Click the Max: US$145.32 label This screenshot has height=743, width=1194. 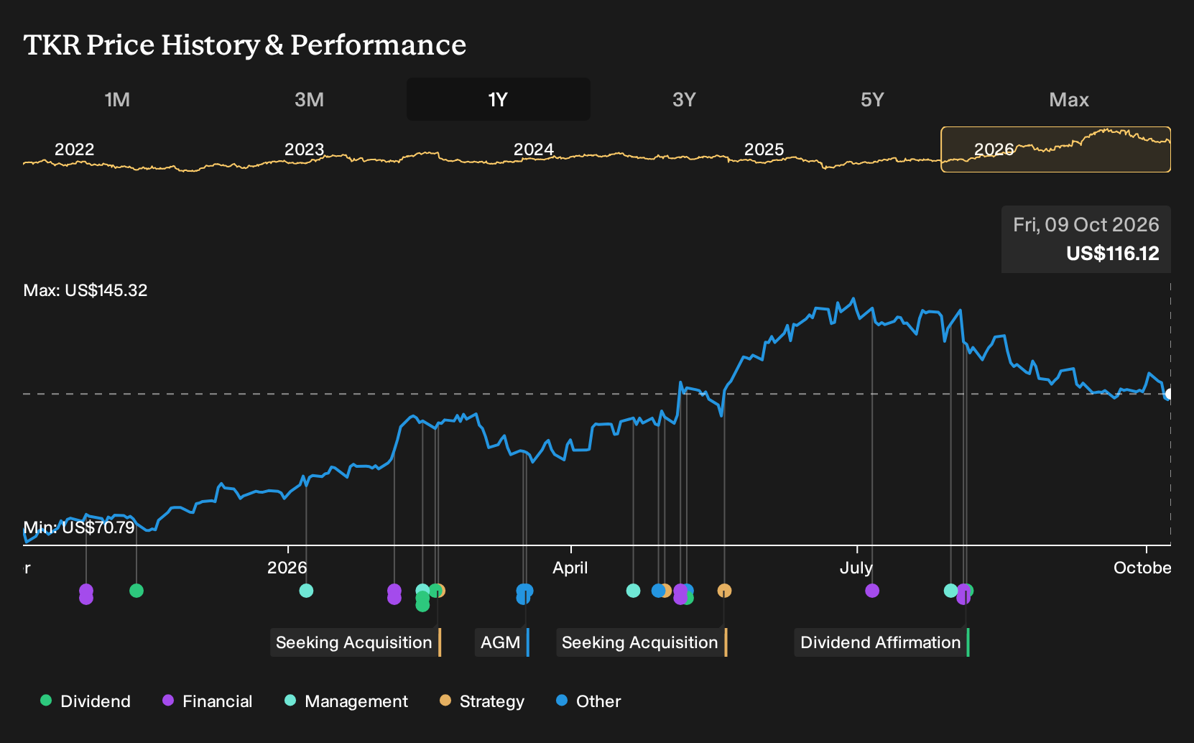pos(85,290)
